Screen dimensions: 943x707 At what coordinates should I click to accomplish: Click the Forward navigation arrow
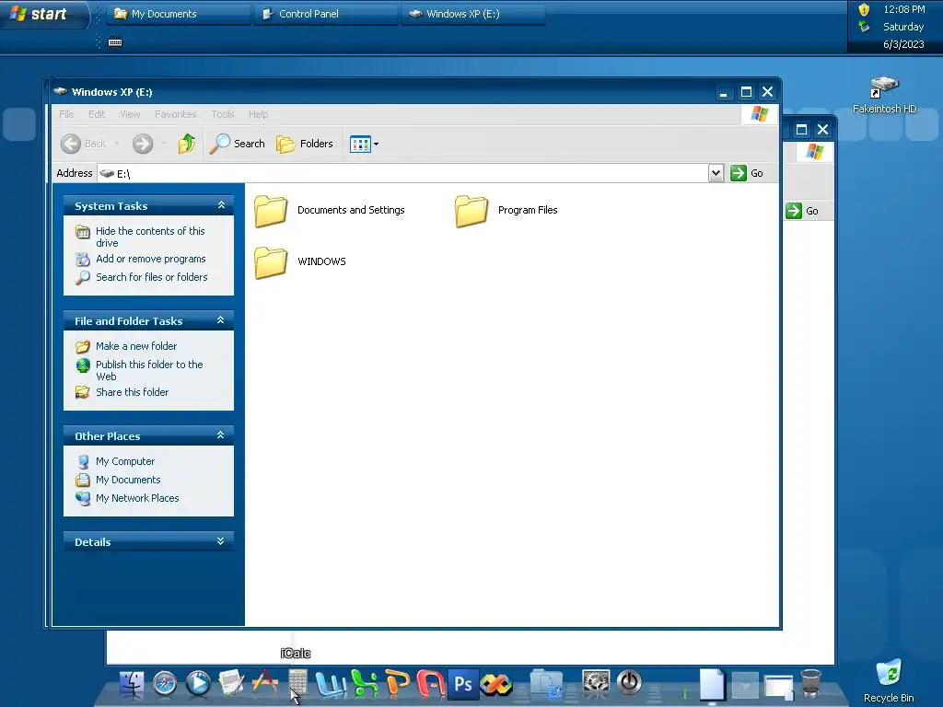143,144
